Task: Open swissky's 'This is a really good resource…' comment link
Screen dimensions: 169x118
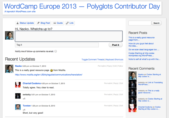Action: (x=149, y=91)
